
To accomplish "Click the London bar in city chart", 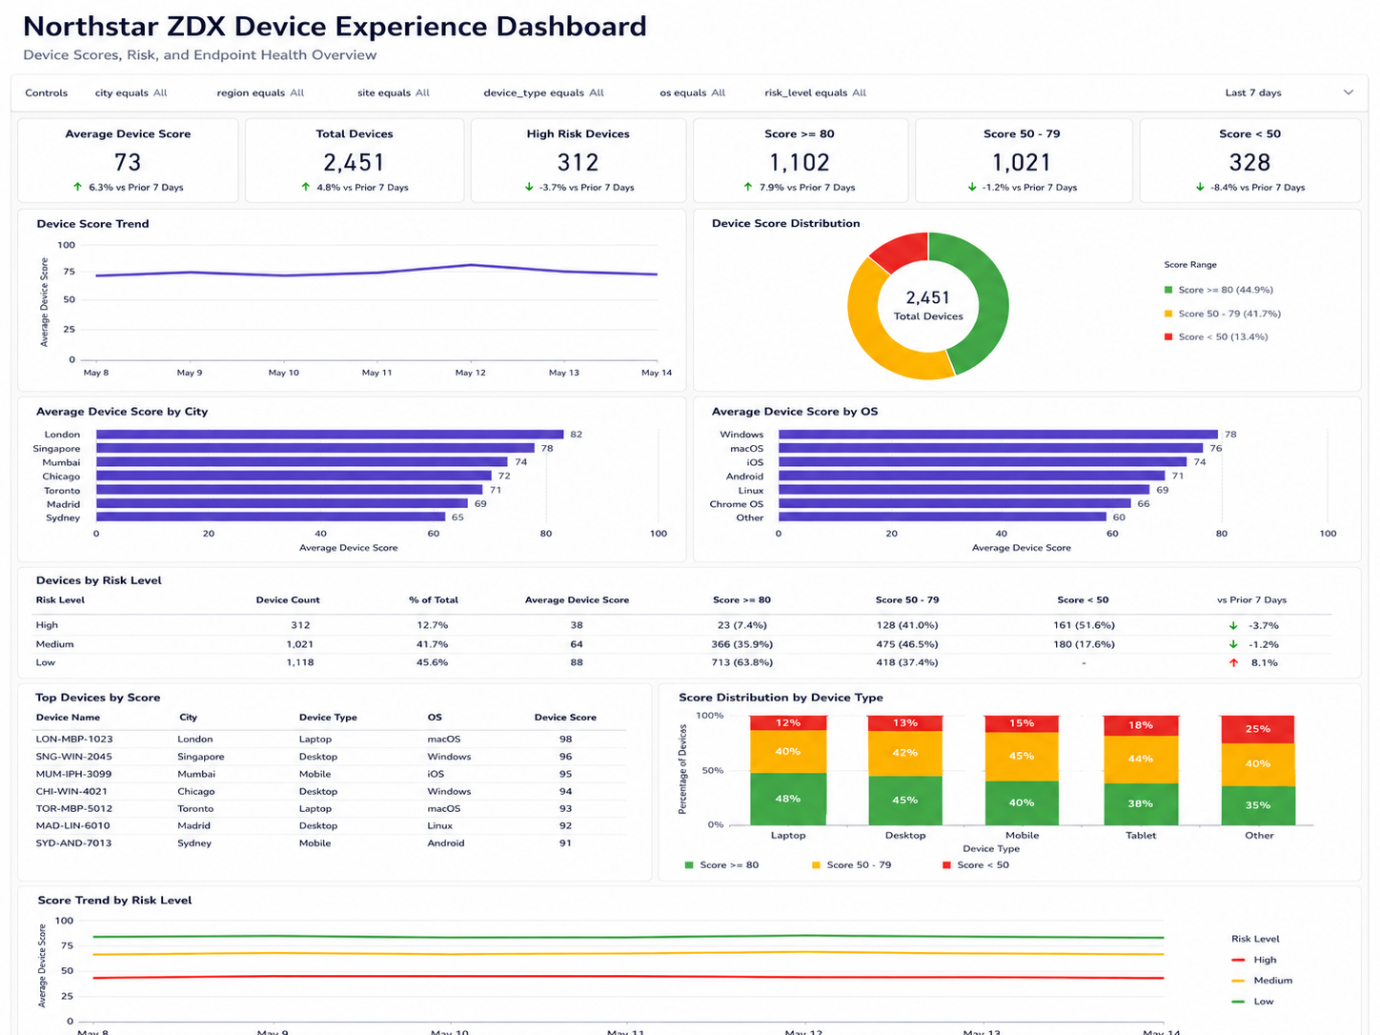I will (330, 435).
